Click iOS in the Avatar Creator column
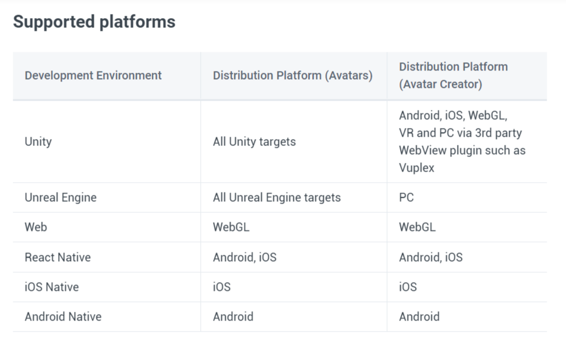Image resolution: width=566 pixels, height=349 pixels. 408,287
